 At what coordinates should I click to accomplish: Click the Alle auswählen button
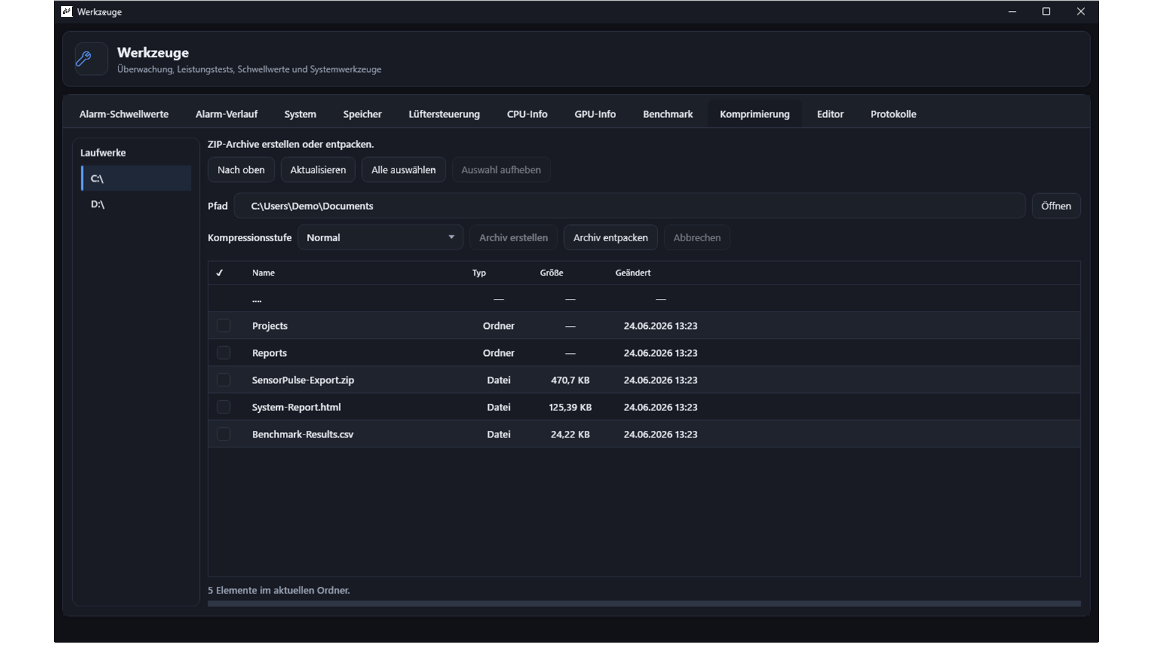pyautogui.click(x=403, y=170)
